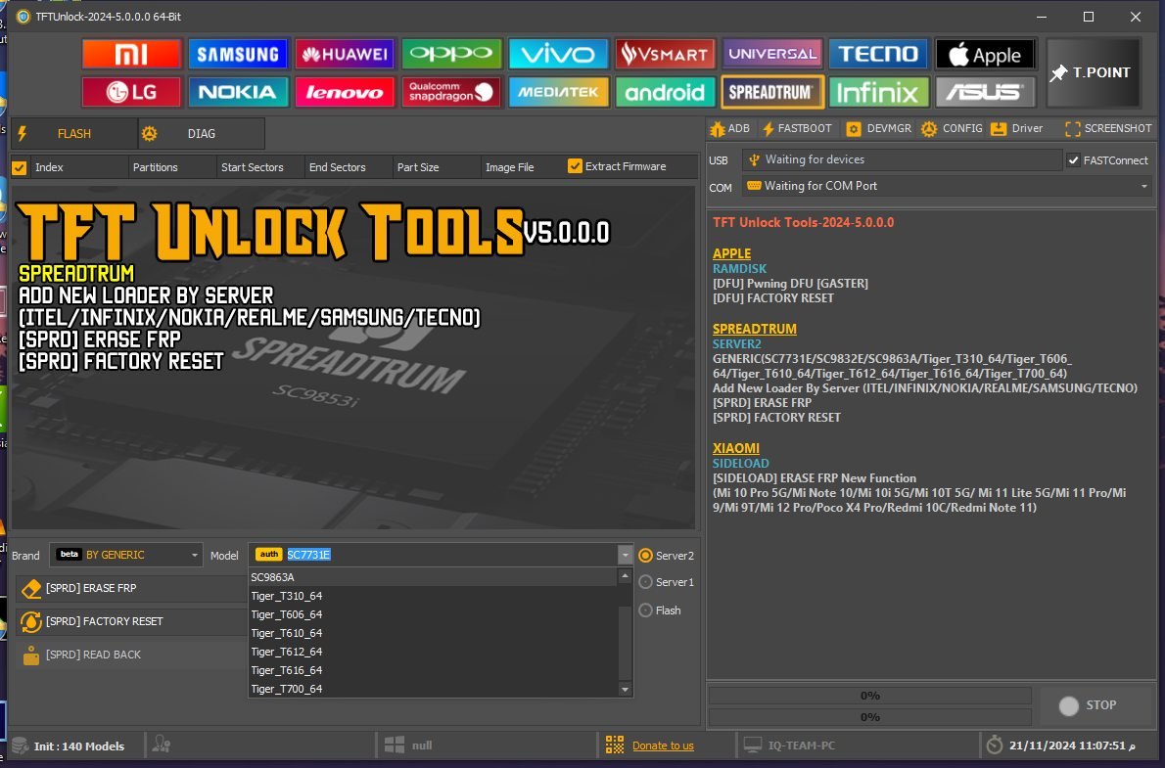Open the Infinix brand section
The width and height of the screenshot is (1165, 768).
click(x=878, y=92)
